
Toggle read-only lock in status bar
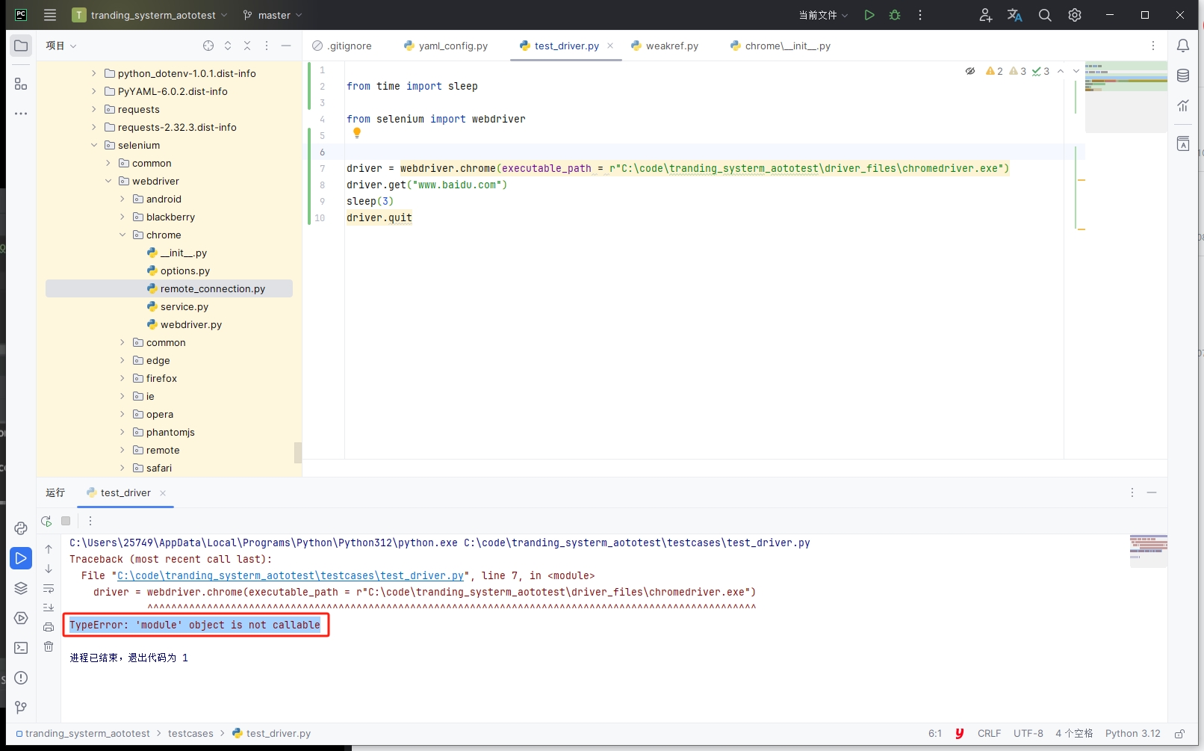1180,734
